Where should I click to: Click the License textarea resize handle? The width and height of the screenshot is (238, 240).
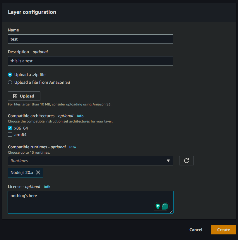pyautogui.click(x=172, y=211)
